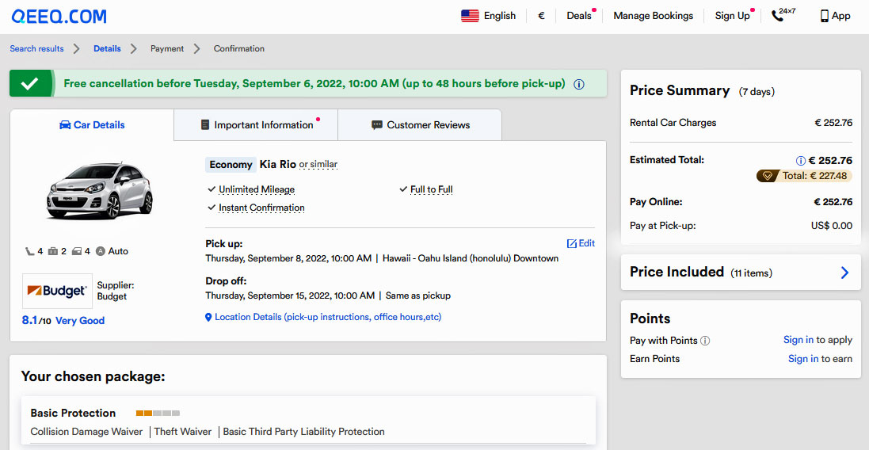Click the Unlimited Mileage feature

click(x=257, y=189)
